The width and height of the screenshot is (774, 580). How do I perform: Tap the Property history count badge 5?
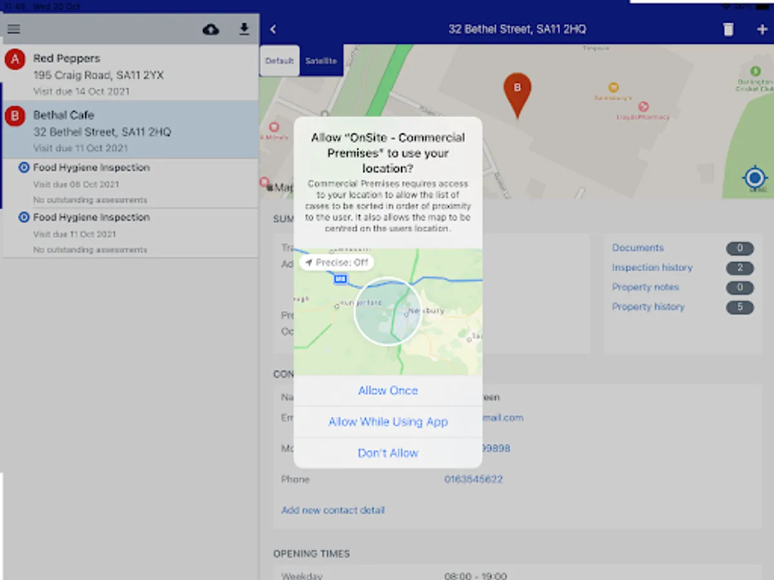pos(740,307)
